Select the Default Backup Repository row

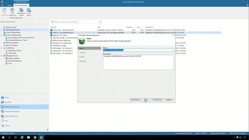tap(62, 40)
